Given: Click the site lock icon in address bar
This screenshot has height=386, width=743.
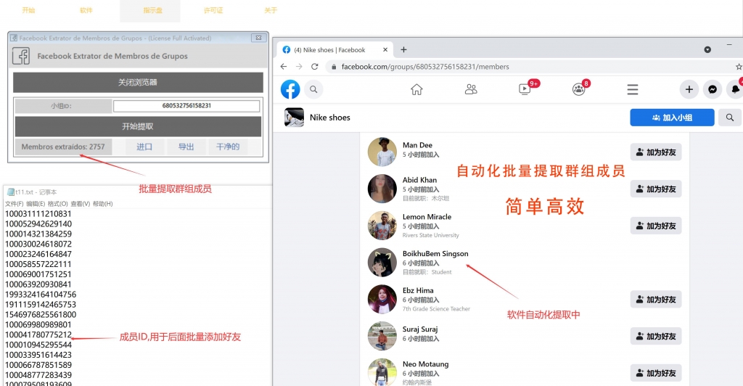Looking at the screenshot, I should point(334,67).
